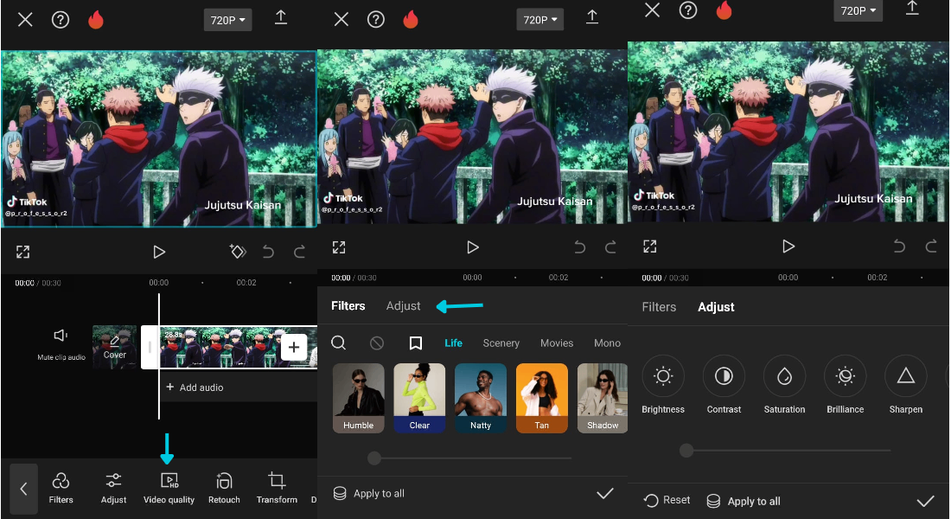
Task: Tap Add audio on the timeline
Action: (195, 388)
